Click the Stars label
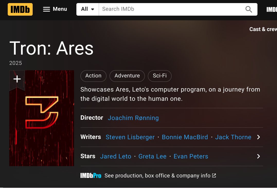The height and width of the screenshot is (191, 277). click(x=88, y=156)
